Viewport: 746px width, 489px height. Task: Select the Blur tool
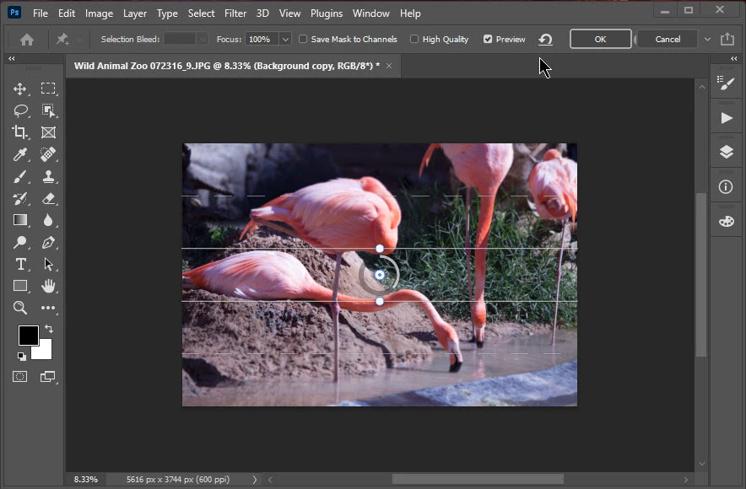(47, 220)
